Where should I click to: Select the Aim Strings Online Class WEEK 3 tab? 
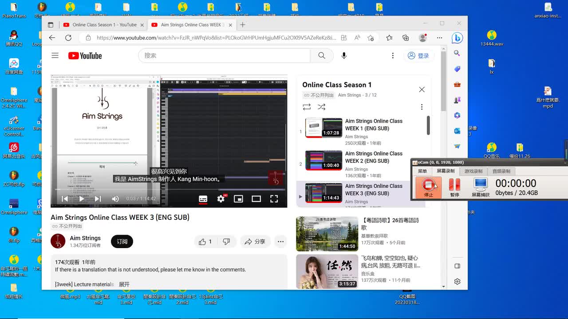191,25
